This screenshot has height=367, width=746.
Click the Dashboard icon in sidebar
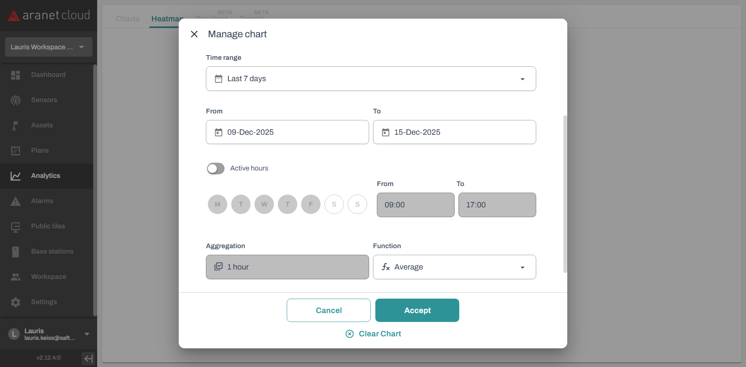tap(16, 75)
